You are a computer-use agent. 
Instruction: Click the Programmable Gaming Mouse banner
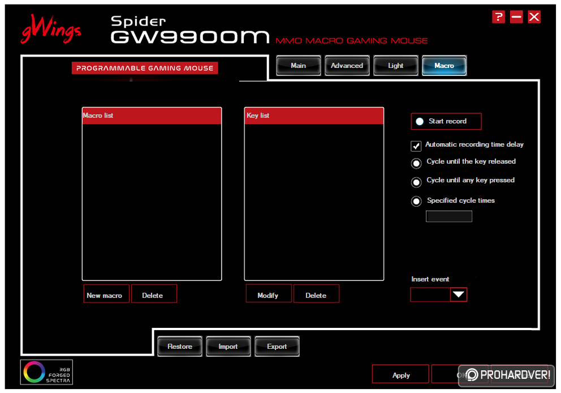145,68
